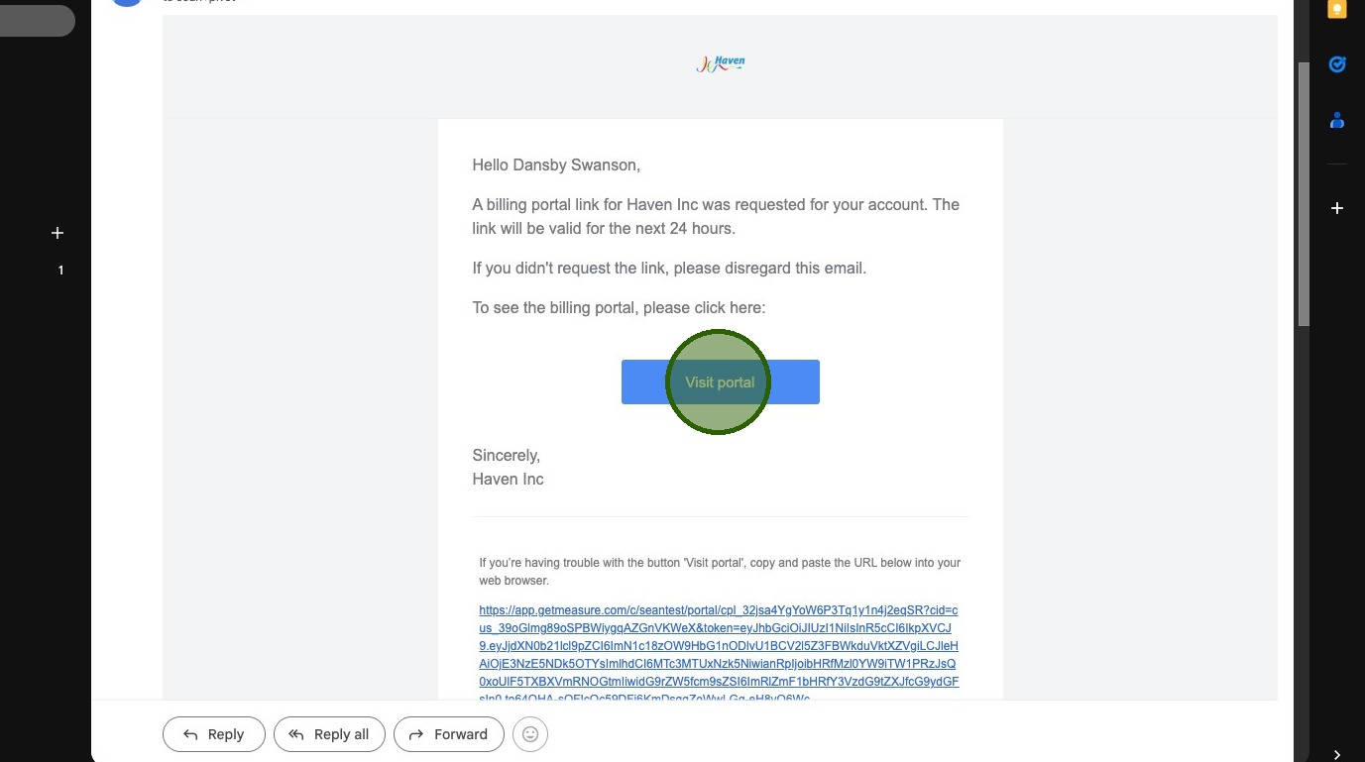This screenshot has width=1365, height=762.
Task: Click the gray pill in left sidebar
Action: (x=37, y=20)
